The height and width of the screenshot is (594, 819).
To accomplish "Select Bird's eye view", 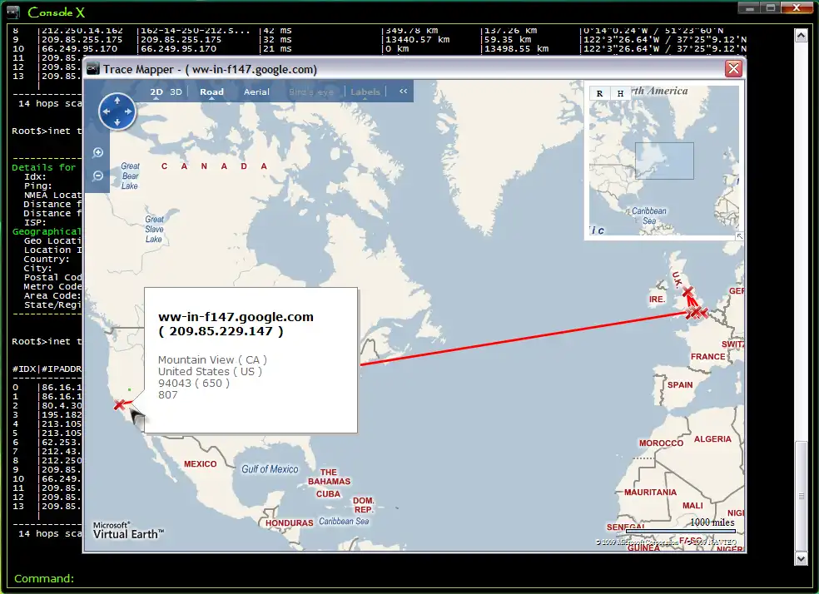I will coord(310,92).
